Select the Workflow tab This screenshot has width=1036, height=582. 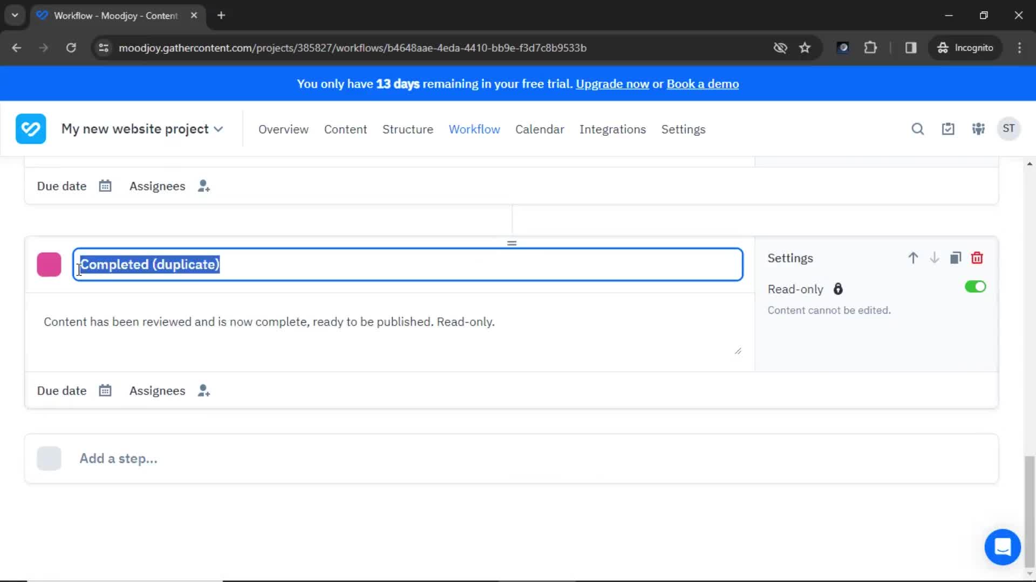(475, 129)
